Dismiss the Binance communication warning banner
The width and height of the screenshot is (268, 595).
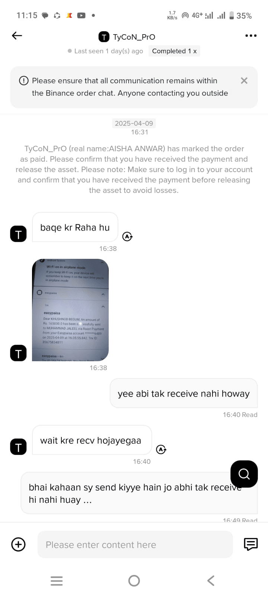tap(244, 81)
